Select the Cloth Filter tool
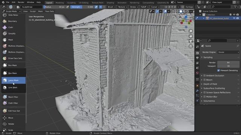 pos(13,103)
